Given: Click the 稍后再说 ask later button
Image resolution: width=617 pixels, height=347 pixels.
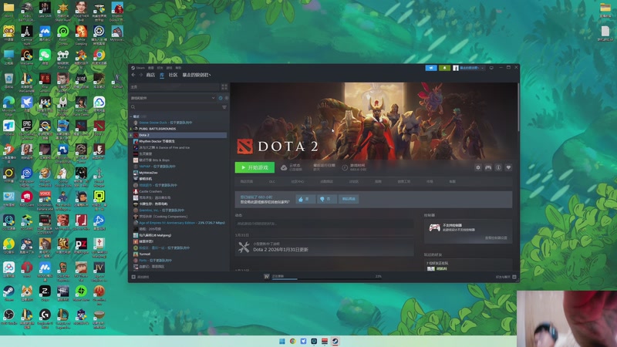Looking at the screenshot, I should click(x=349, y=199).
